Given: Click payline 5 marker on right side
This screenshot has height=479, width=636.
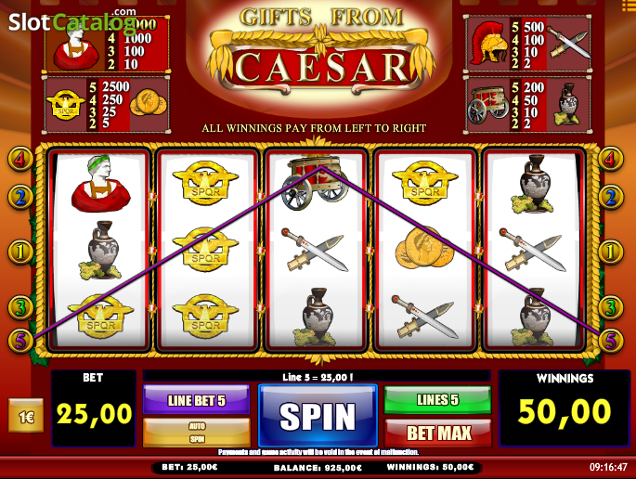Looking at the screenshot, I should point(611,340).
